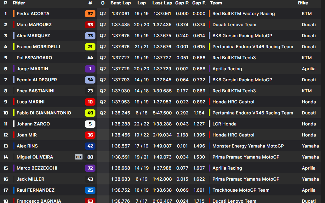Click the Bike column header
Viewport: 325px width, 203px height.
pyautogui.click(x=303, y=3)
